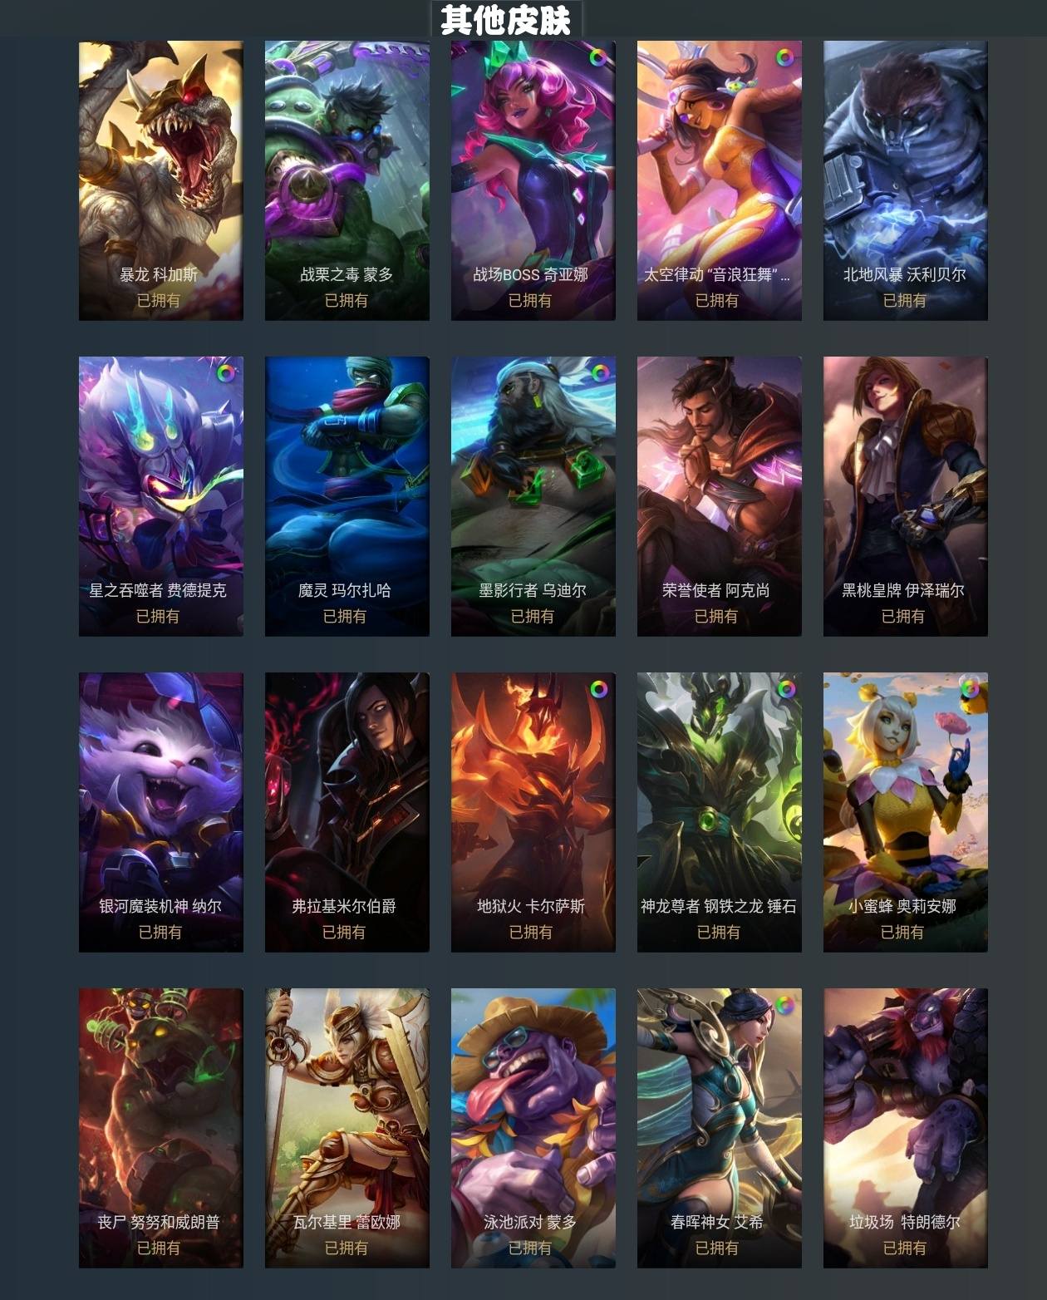Click chroma icon on 太空律动 音浪狂舞 card
Viewport: 1047px width, 1300px height.
[784, 57]
